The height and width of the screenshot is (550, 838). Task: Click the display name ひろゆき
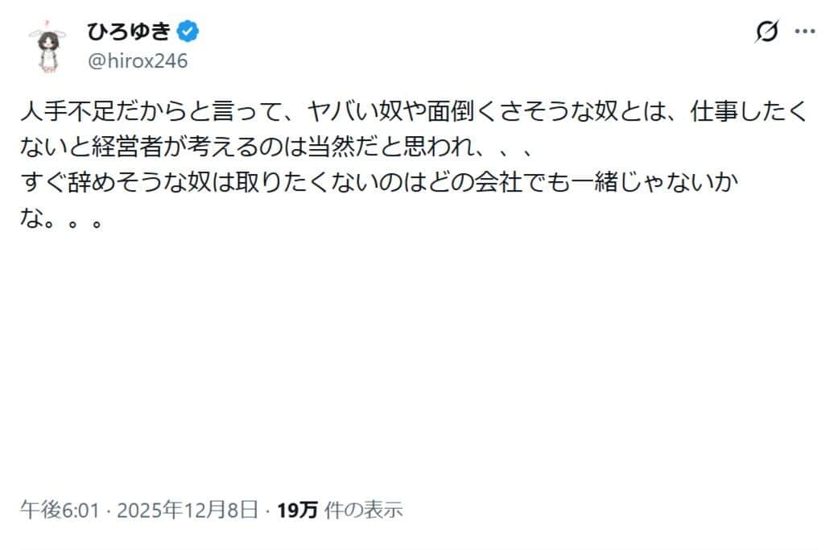coord(129,31)
